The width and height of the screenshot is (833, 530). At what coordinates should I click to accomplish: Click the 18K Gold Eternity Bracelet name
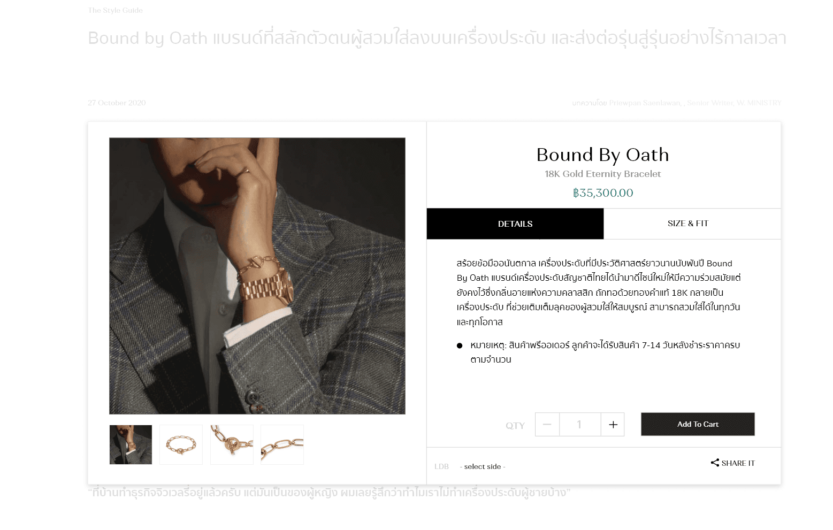[x=603, y=174]
